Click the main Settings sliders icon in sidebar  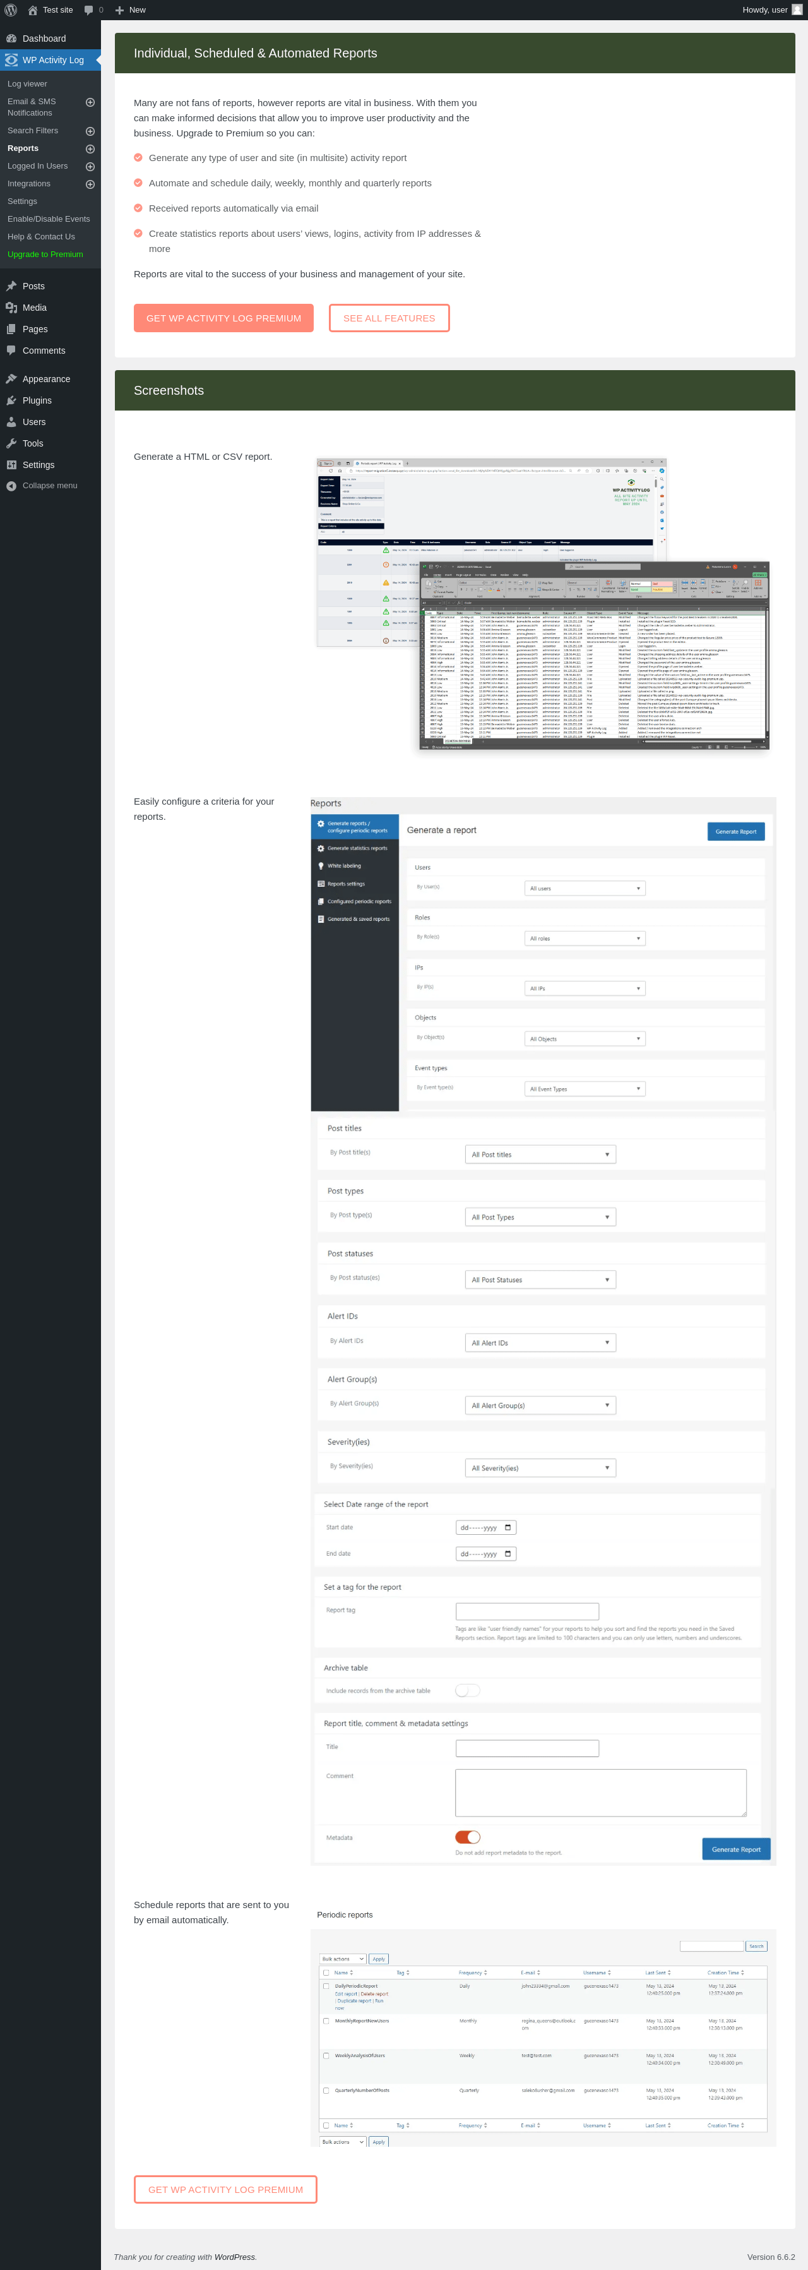(x=11, y=464)
